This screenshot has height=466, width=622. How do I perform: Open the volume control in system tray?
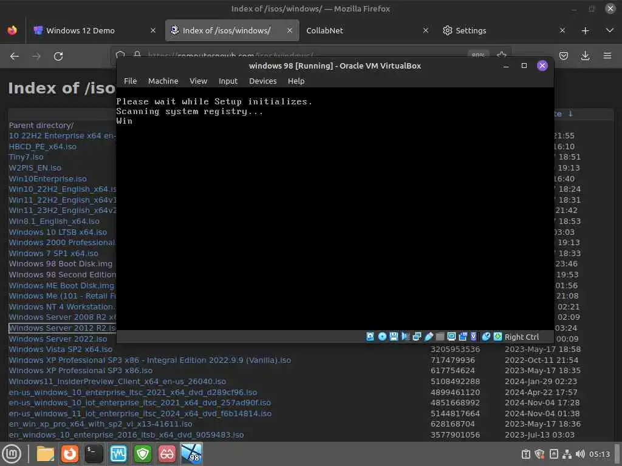(x=580, y=454)
